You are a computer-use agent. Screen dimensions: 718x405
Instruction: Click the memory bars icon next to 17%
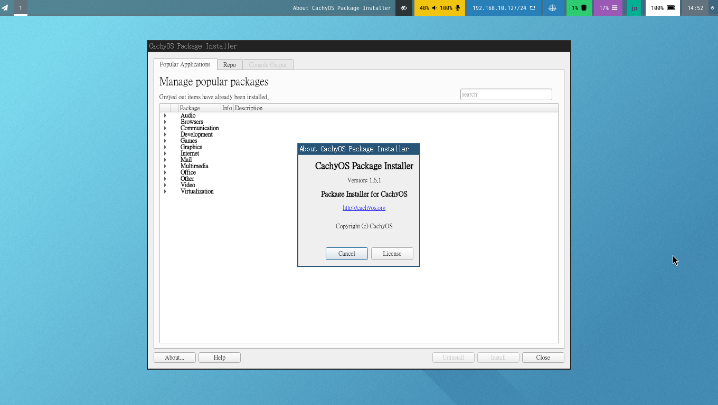point(615,8)
